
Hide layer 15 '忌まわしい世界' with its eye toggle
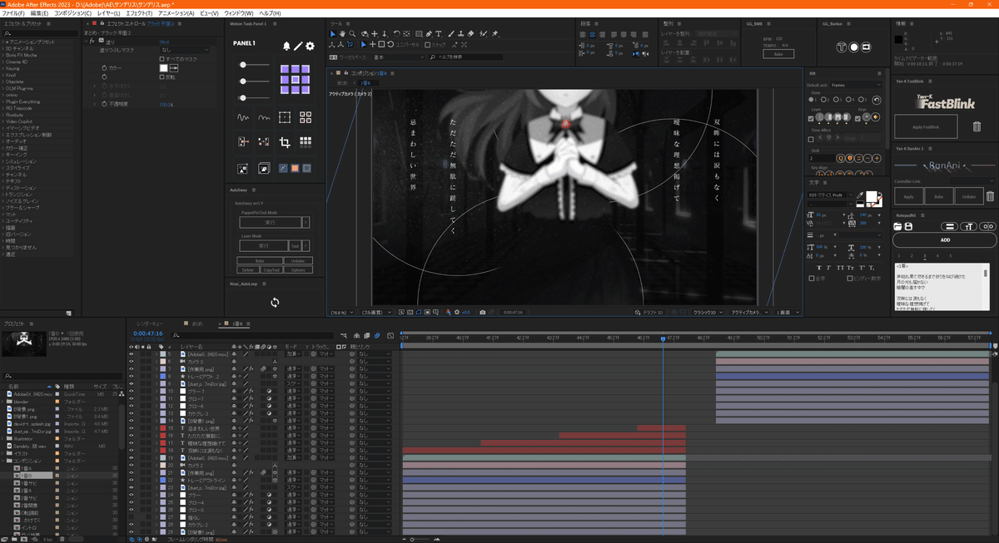(131, 428)
